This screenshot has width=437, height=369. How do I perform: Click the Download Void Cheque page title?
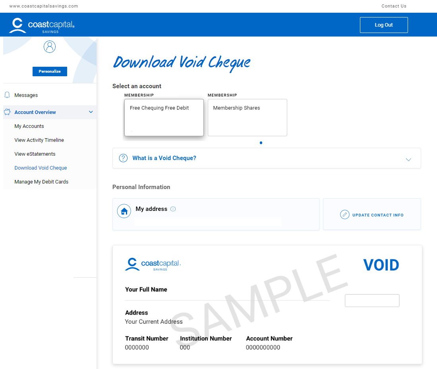182,63
